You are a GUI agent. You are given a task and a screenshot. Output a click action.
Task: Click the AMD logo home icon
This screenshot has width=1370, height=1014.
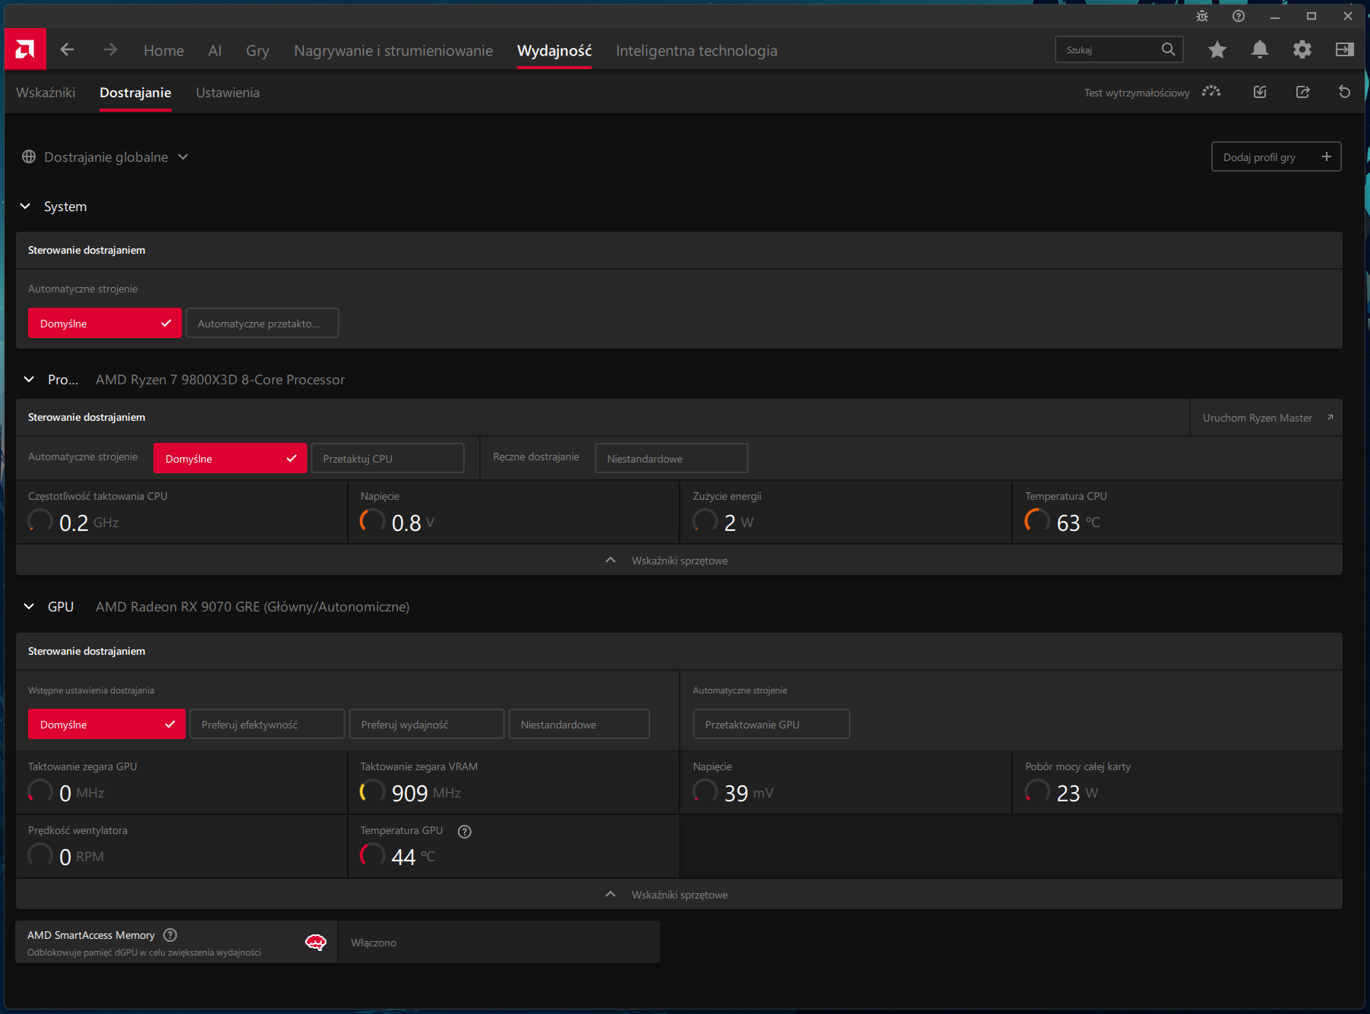tap(25, 49)
